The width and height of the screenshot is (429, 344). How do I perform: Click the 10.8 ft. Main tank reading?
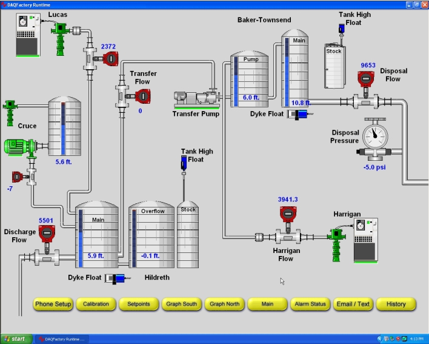pyautogui.click(x=301, y=103)
